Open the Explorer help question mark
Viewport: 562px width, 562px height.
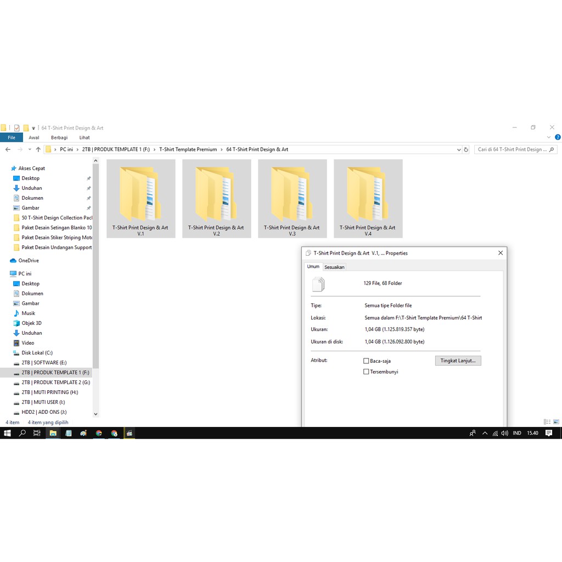pos(557,138)
